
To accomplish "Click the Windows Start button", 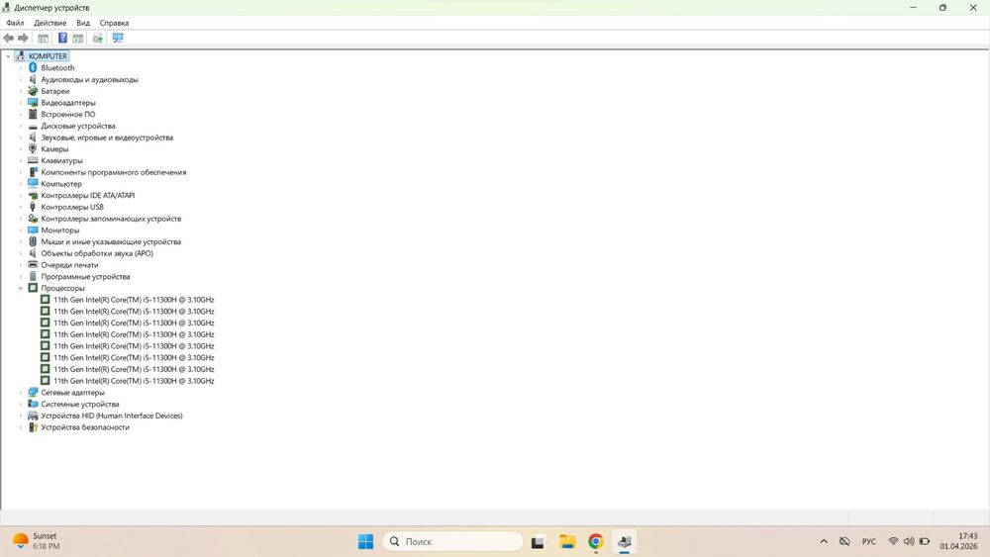I will click(x=365, y=541).
